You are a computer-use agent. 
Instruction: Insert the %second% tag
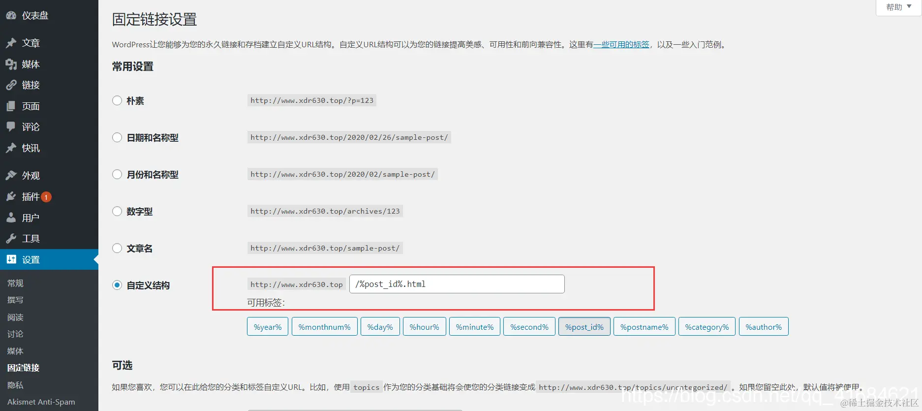pos(529,327)
